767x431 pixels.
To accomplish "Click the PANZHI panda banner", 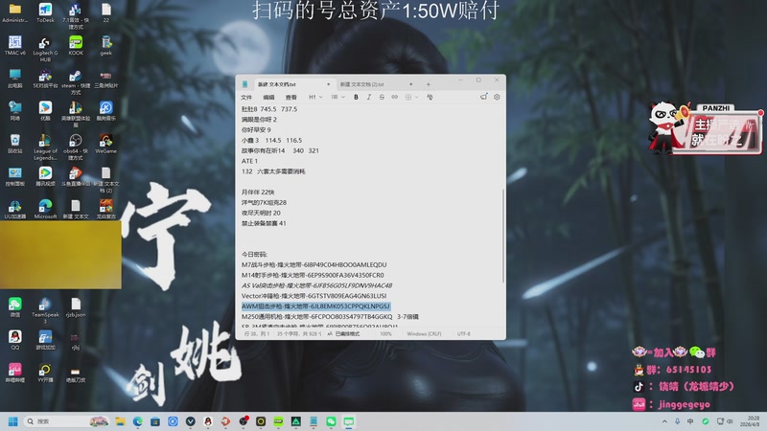I will click(x=705, y=128).
